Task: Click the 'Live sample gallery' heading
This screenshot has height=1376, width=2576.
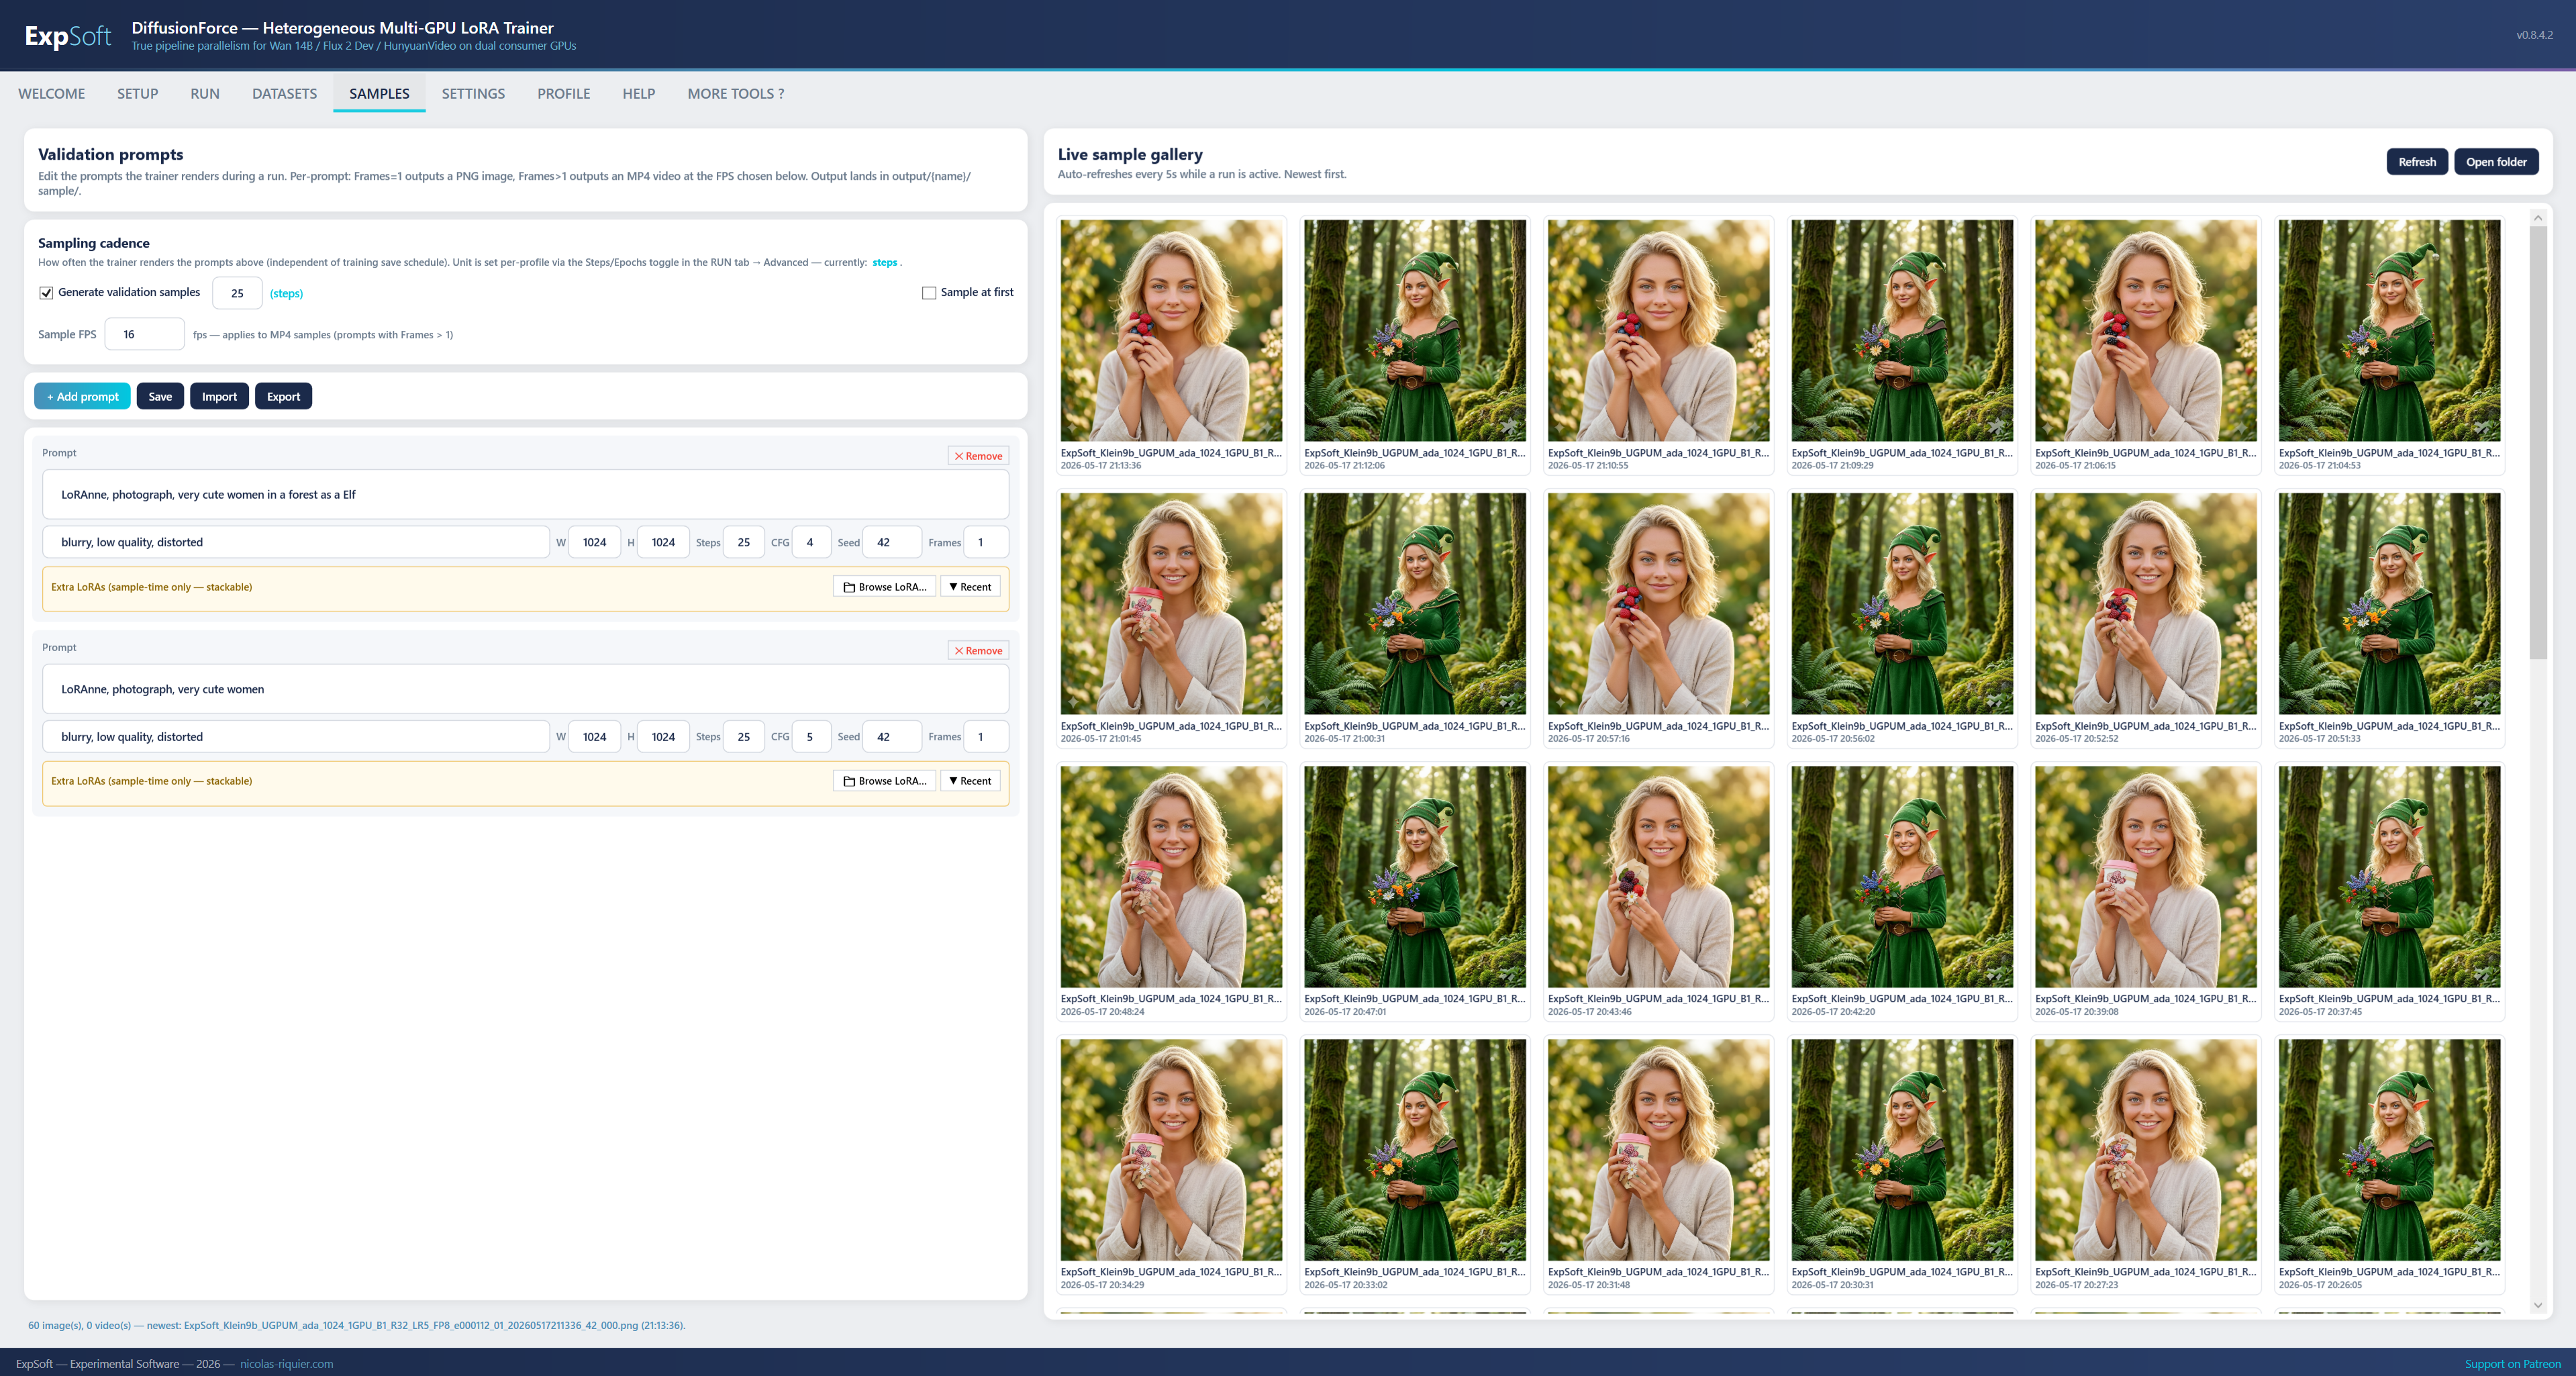Action: (x=1130, y=154)
